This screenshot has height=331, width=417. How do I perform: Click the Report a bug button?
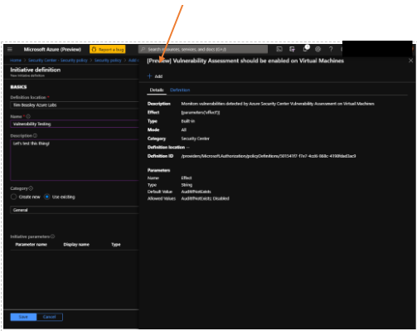(x=108, y=50)
